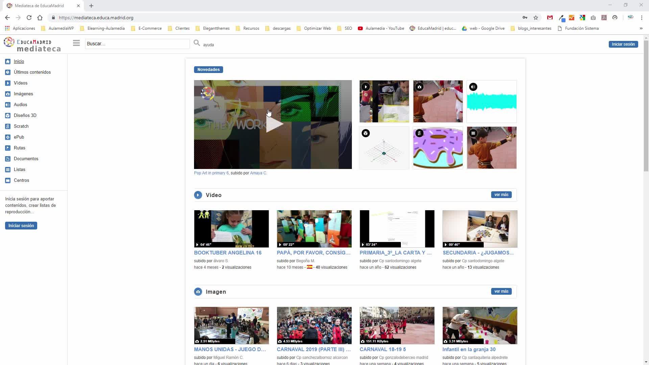Image resolution: width=649 pixels, height=365 pixels.
Task: Type in the Buscar search field
Action: [x=137, y=44]
